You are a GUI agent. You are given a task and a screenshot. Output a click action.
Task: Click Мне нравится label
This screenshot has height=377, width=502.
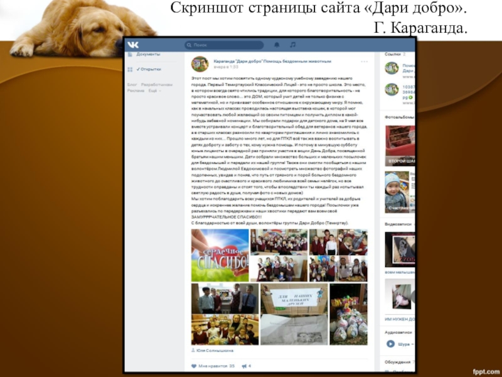pyautogui.click(x=213, y=366)
